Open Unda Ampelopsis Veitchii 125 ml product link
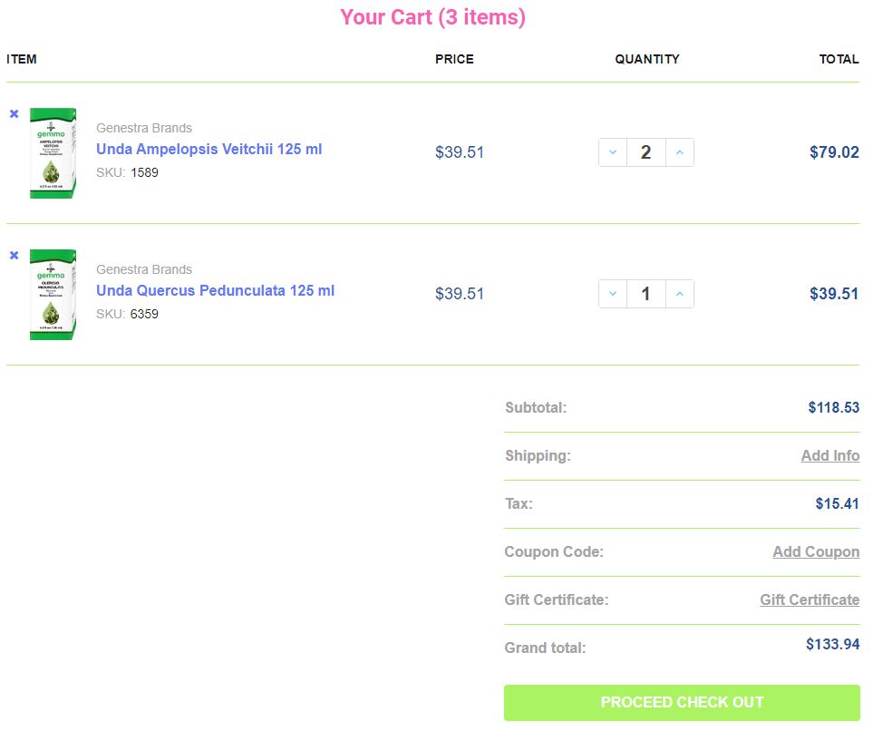This screenshot has width=873, height=731. tap(209, 150)
